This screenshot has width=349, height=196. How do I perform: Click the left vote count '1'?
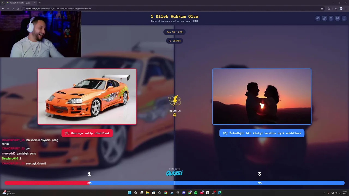pos(89,174)
